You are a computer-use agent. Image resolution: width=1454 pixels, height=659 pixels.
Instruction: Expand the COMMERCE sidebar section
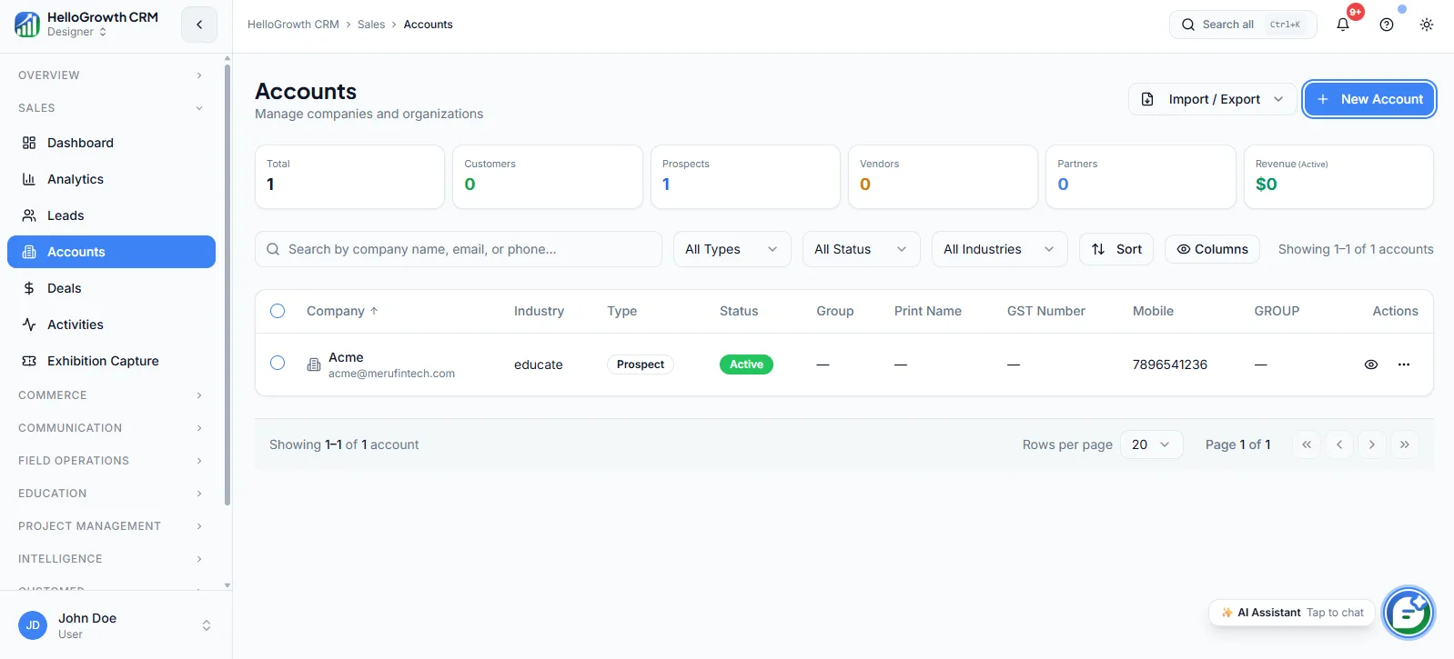click(x=110, y=395)
